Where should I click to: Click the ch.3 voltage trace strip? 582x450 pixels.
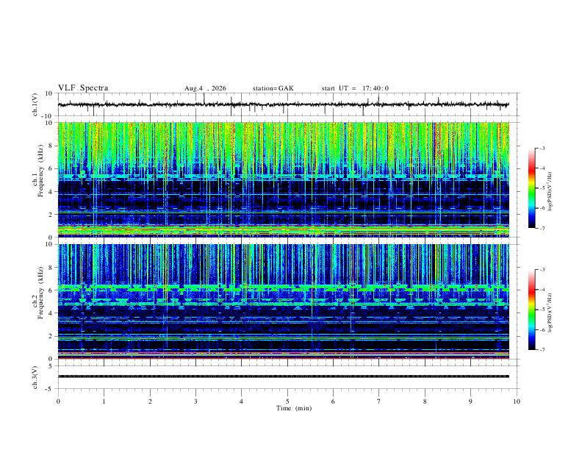tap(284, 376)
